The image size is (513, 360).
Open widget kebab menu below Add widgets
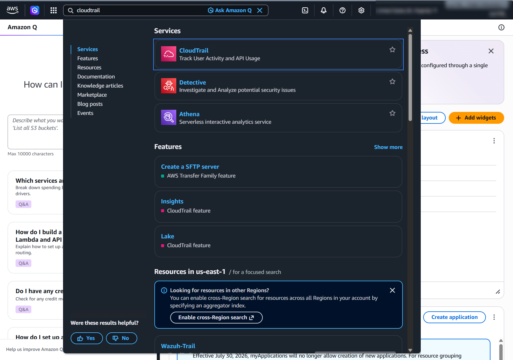(494, 141)
